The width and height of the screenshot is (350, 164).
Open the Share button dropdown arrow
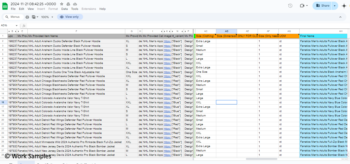[335, 6]
